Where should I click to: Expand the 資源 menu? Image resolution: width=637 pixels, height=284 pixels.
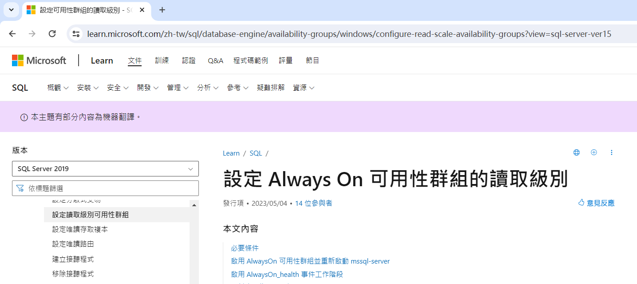[x=304, y=88]
